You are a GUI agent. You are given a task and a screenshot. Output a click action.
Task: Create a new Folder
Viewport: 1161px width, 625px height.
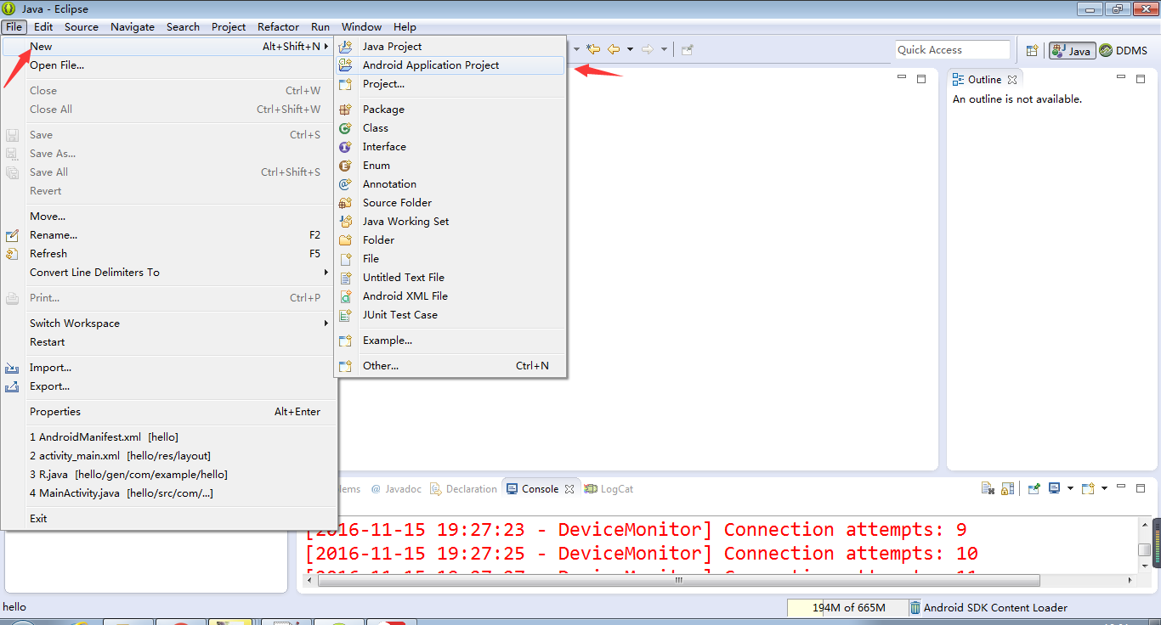point(450,240)
